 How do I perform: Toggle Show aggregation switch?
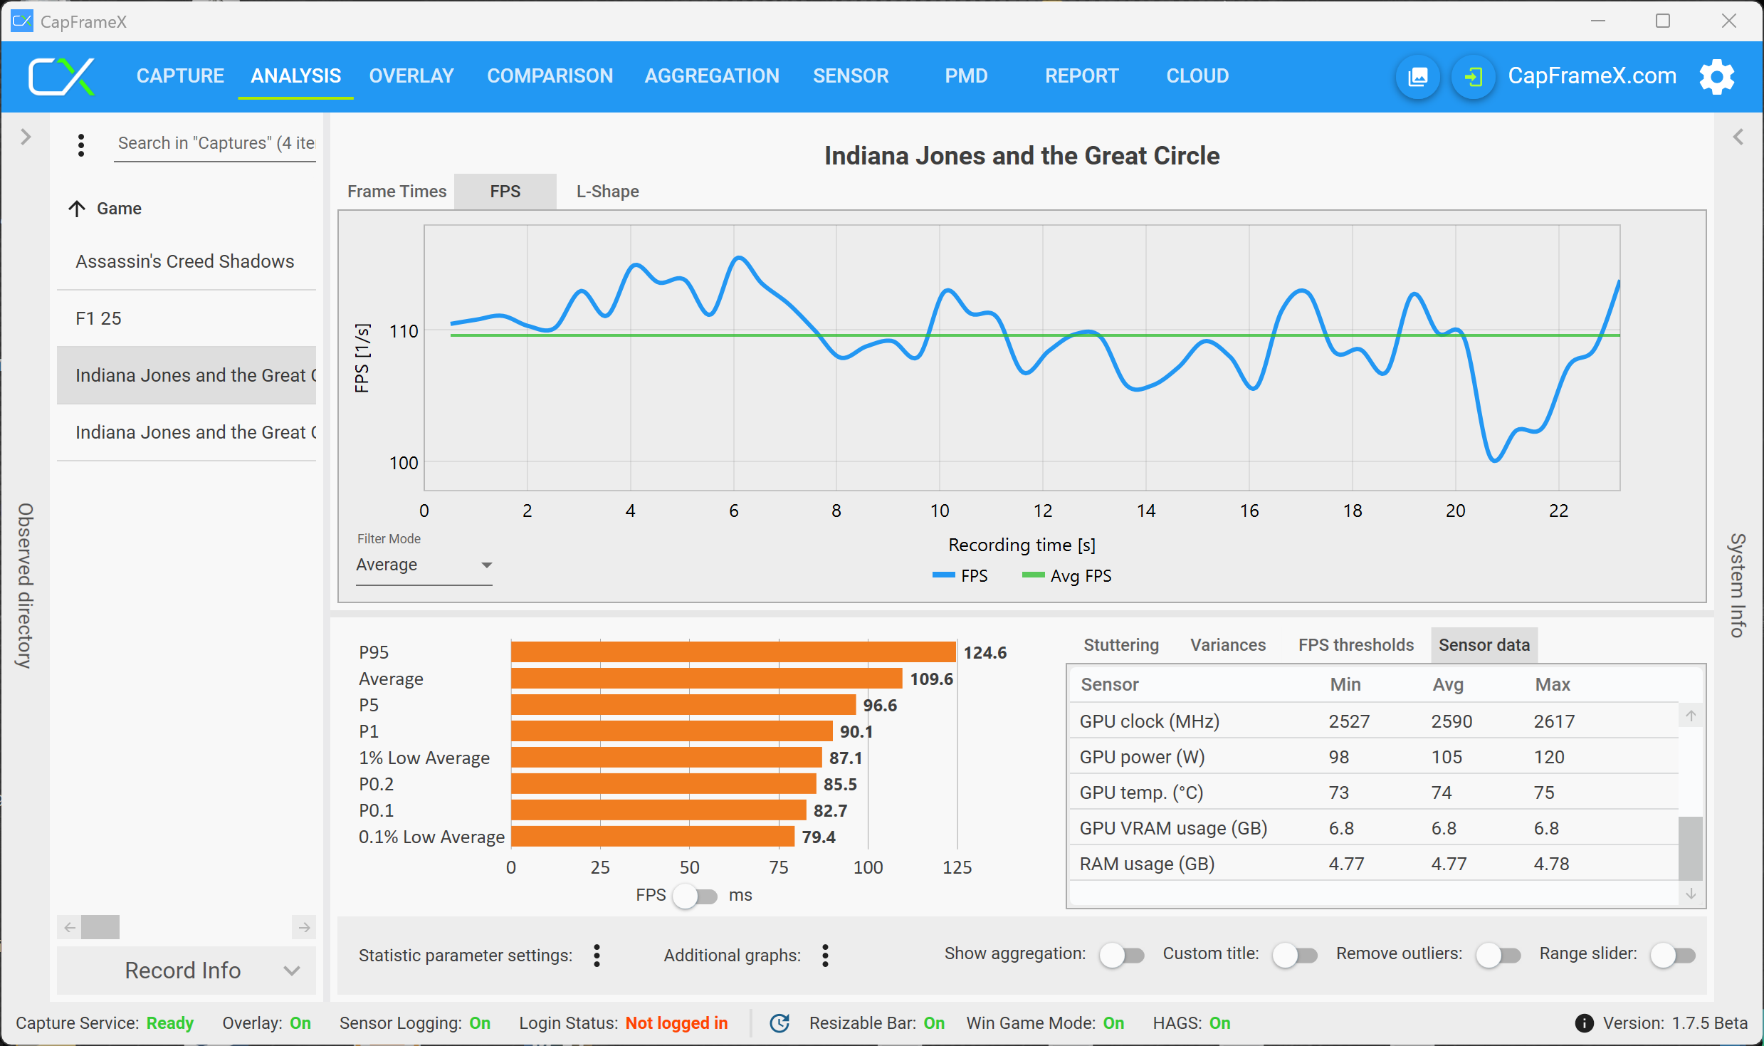pyautogui.click(x=1121, y=955)
